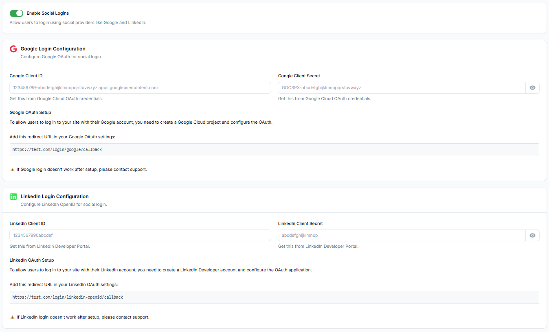Reveal the LinkedIn Client Secret with the eye icon
The width and height of the screenshot is (549, 332).
532,235
